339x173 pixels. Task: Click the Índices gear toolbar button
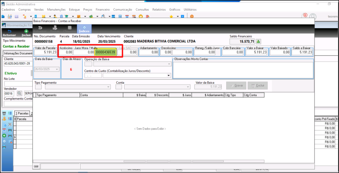[x=84, y=29]
